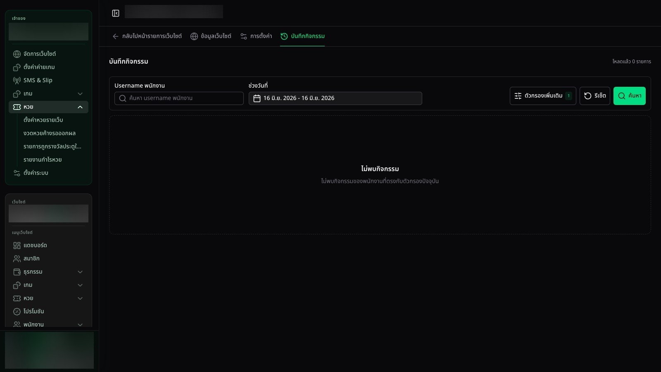Expand the ธุรกรรม menu chevron
The image size is (661, 372).
(x=80, y=272)
